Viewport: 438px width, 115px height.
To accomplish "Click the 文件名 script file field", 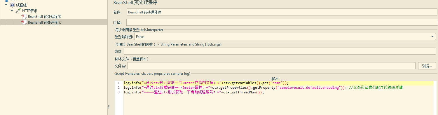I will [271, 66].
